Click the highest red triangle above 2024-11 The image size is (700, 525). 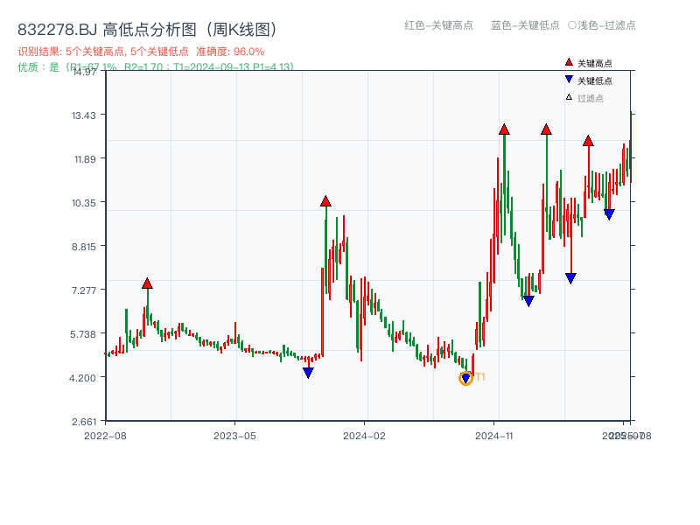(505, 129)
